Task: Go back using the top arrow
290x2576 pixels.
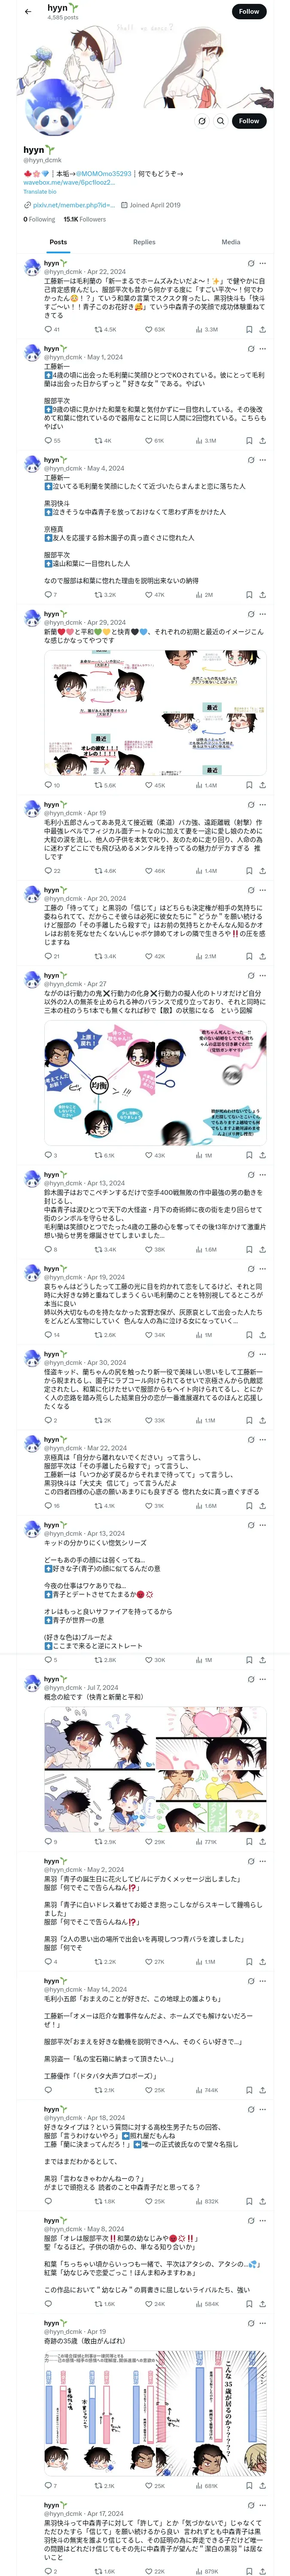Action: coord(28,12)
